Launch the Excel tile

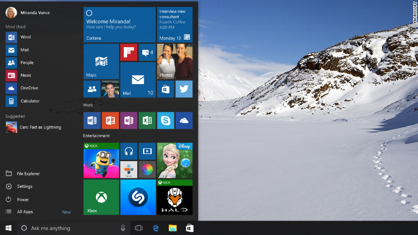click(147, 120)
